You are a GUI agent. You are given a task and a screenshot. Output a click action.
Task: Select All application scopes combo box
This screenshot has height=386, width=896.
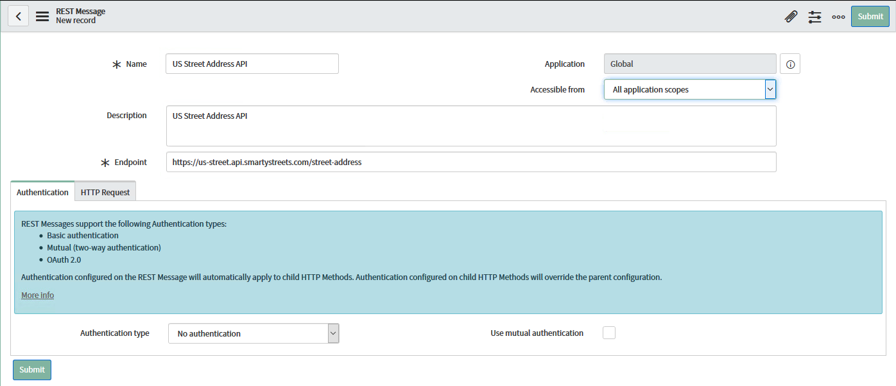point(680,89)
